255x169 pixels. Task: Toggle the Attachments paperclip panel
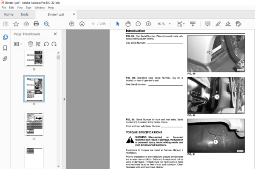pos(5,59)
